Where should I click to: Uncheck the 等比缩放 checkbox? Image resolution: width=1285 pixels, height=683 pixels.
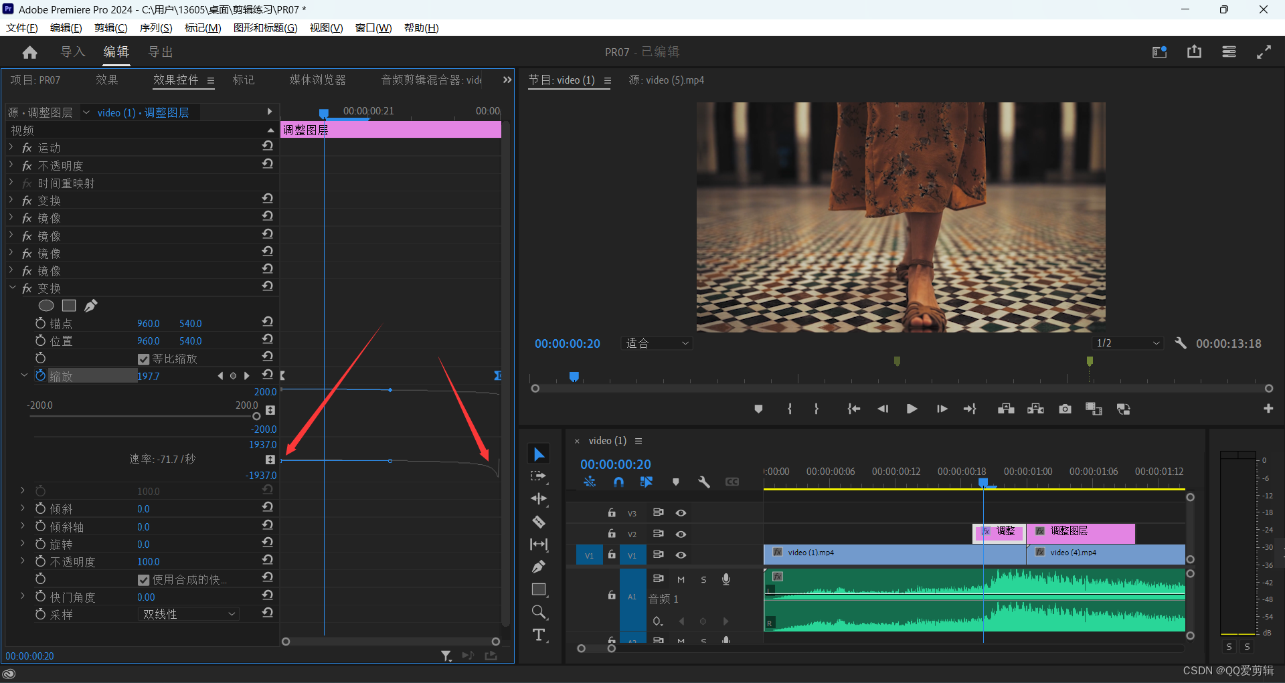[143, 359]
